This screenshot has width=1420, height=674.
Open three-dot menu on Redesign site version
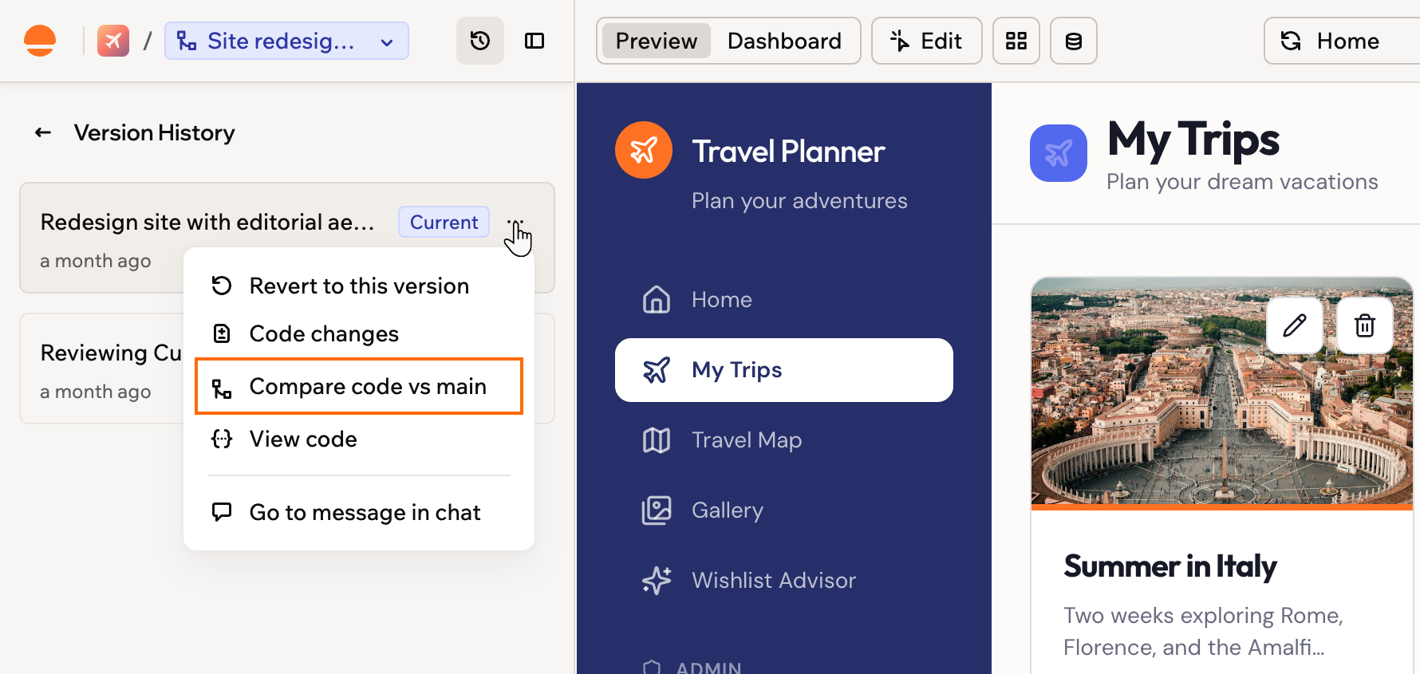point(515,223)
